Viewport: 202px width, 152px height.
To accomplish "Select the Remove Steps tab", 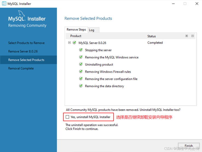I will (x=76, y=29).
